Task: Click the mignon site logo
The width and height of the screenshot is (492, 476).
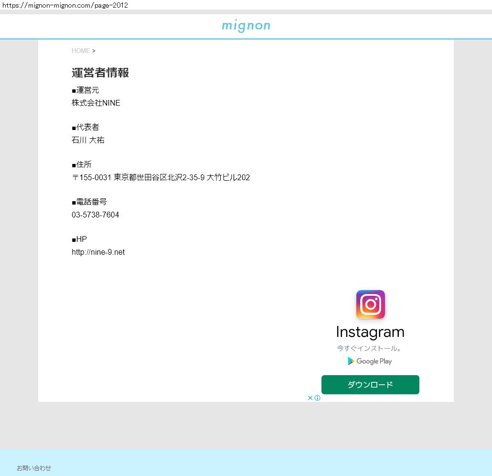Action: click(x=246, y=25)
